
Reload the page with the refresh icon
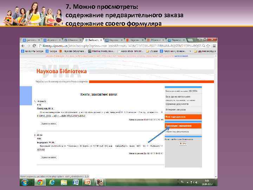click(34, 46)
